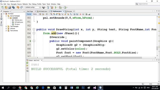Image resolution: width=160 pixels, height=90 pixels.
Task: Click the Debug Project toolbar icon
Action: pyautogui.click(x=60, y=7)
